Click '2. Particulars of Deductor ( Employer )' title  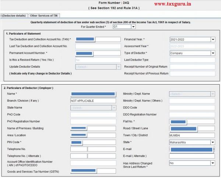pos(28,88)
